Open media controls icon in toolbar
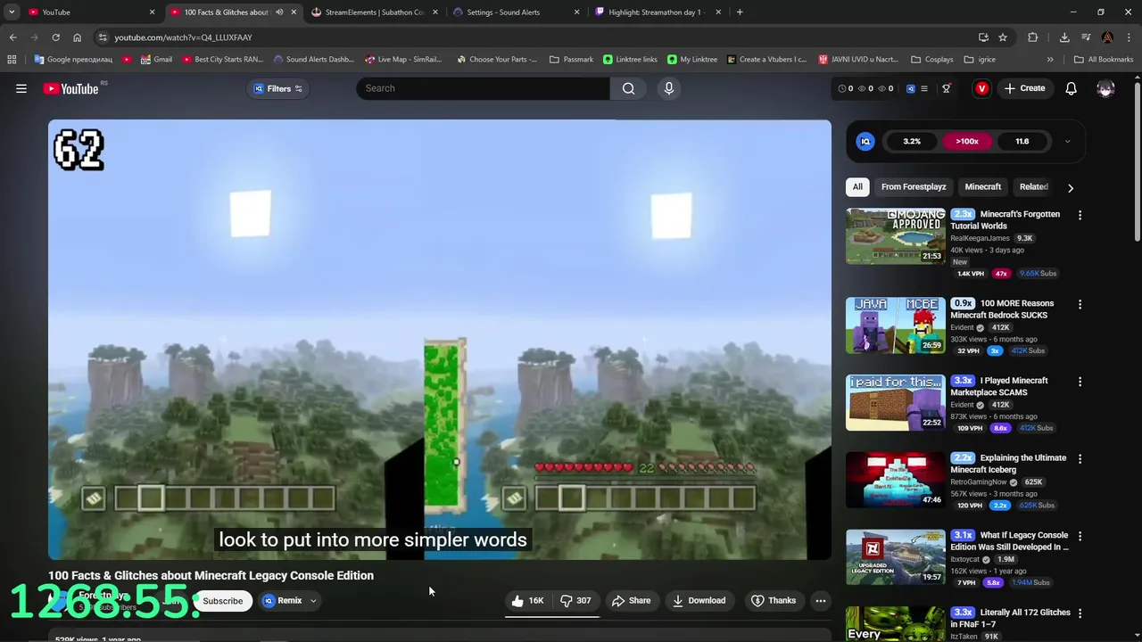This screenshot has height=642, width=1142. pos(1086,37)
